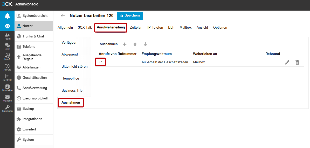Add a new exception with plus icon

pyautogui.click(x=125, y=44)
